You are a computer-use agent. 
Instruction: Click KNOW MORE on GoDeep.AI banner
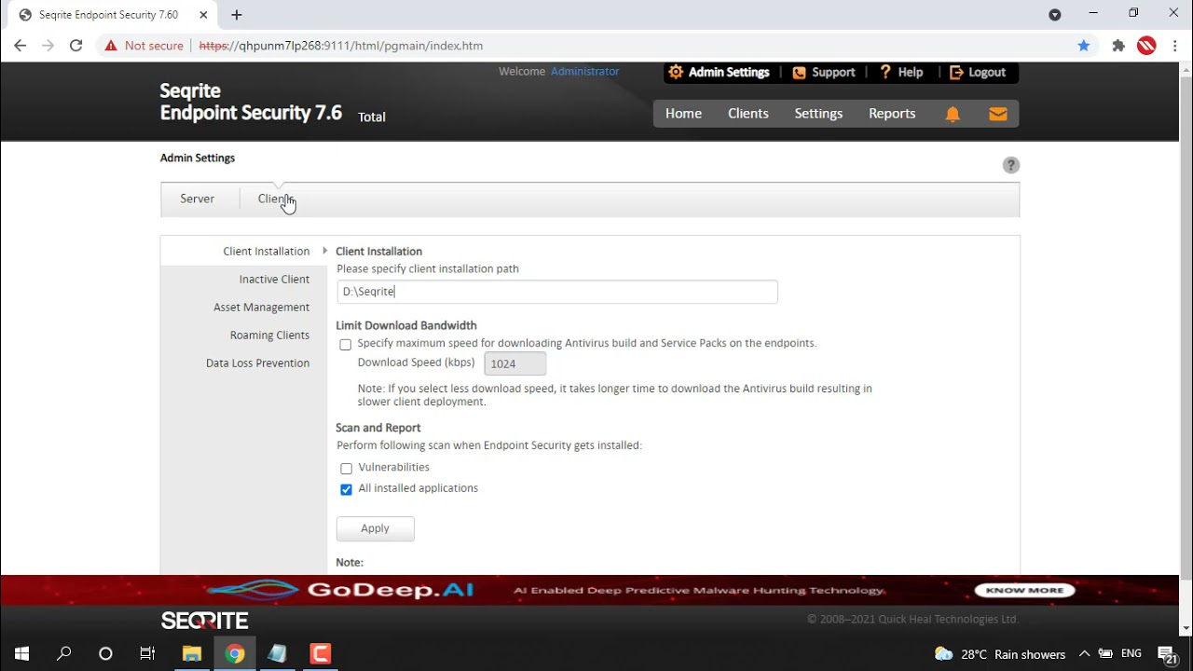[1024, 590]
